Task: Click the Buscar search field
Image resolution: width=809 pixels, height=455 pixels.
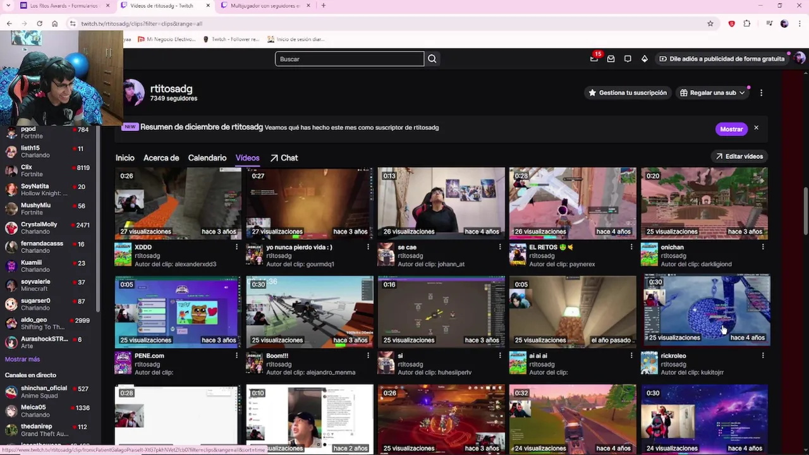Action: click(x=350, y=59)
